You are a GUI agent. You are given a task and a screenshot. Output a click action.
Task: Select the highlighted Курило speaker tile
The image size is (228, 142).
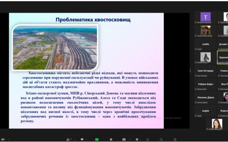[x=223, y=57]
